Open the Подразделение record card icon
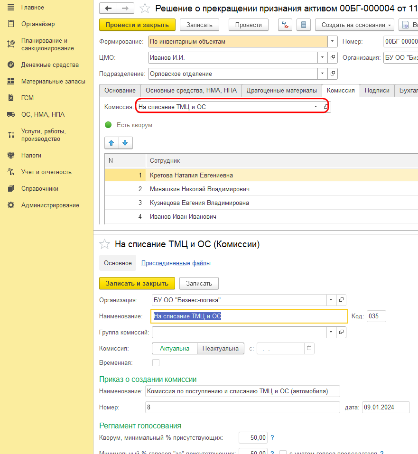Viewport: 418px width, 454px height. click(333, 74)
